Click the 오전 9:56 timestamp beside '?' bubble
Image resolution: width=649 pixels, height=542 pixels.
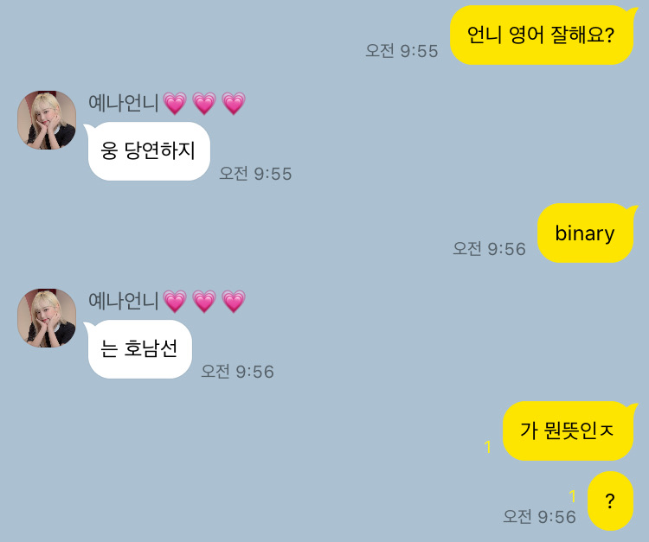pyautogui.click(x=539, y=517)
